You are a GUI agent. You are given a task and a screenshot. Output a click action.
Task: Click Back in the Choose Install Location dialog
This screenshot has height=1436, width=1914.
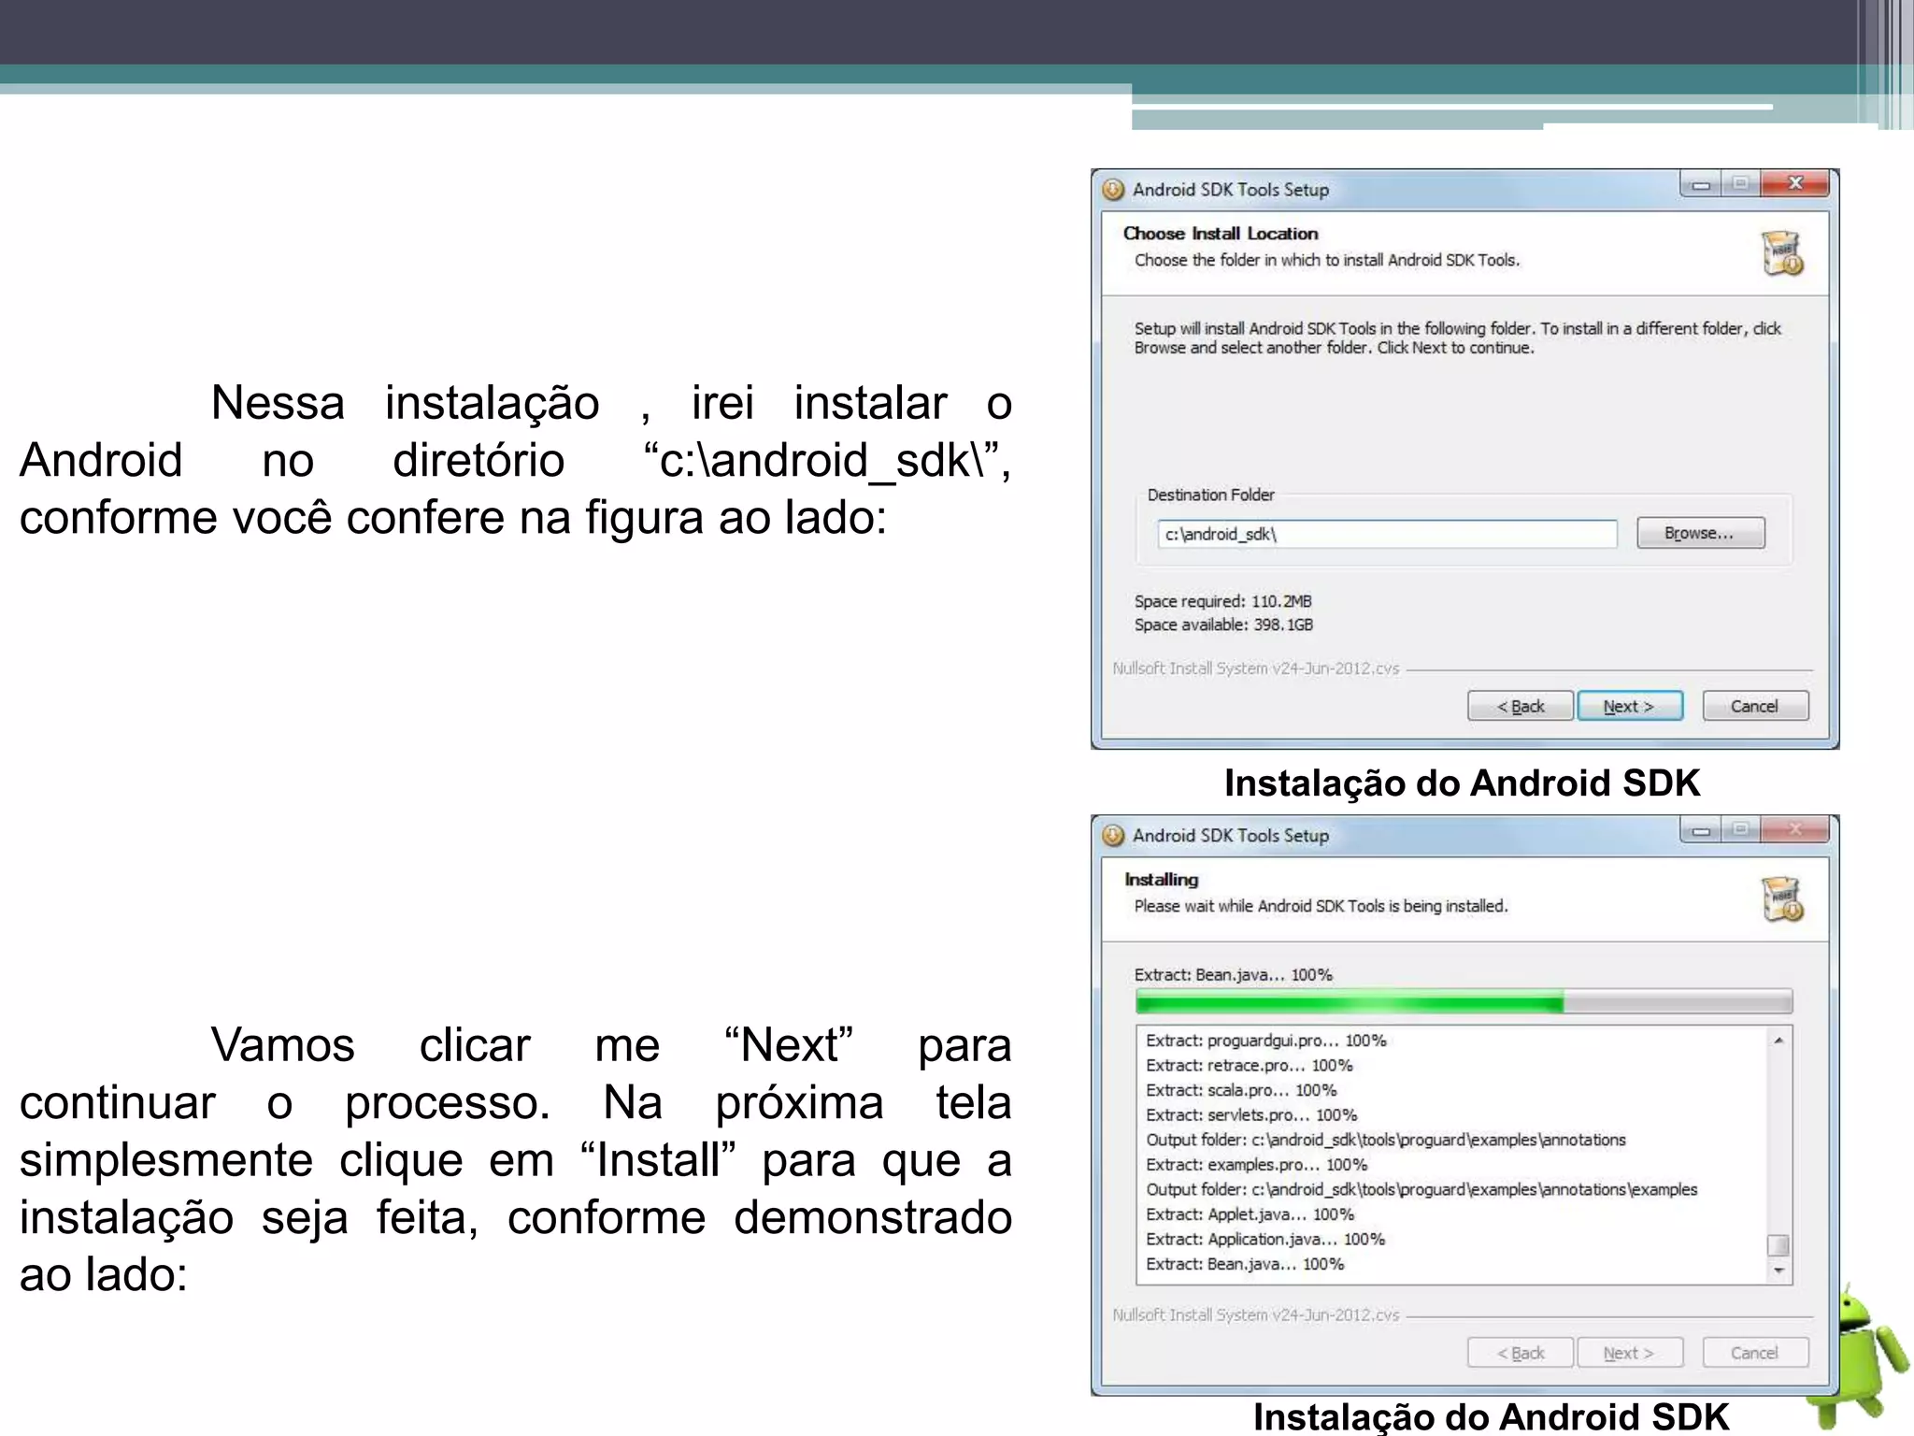pyautogui.click(x=1521, y=706)
